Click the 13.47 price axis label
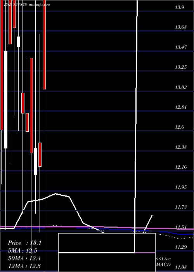This screenshot has width=194, height=272. click(181, 47)
